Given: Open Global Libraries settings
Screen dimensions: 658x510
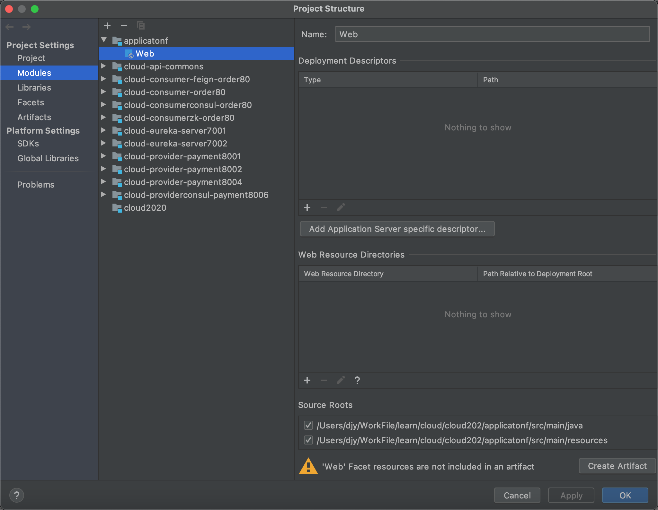Looking at the screenshot, I should pyautogui.click(x=49, y=158).
